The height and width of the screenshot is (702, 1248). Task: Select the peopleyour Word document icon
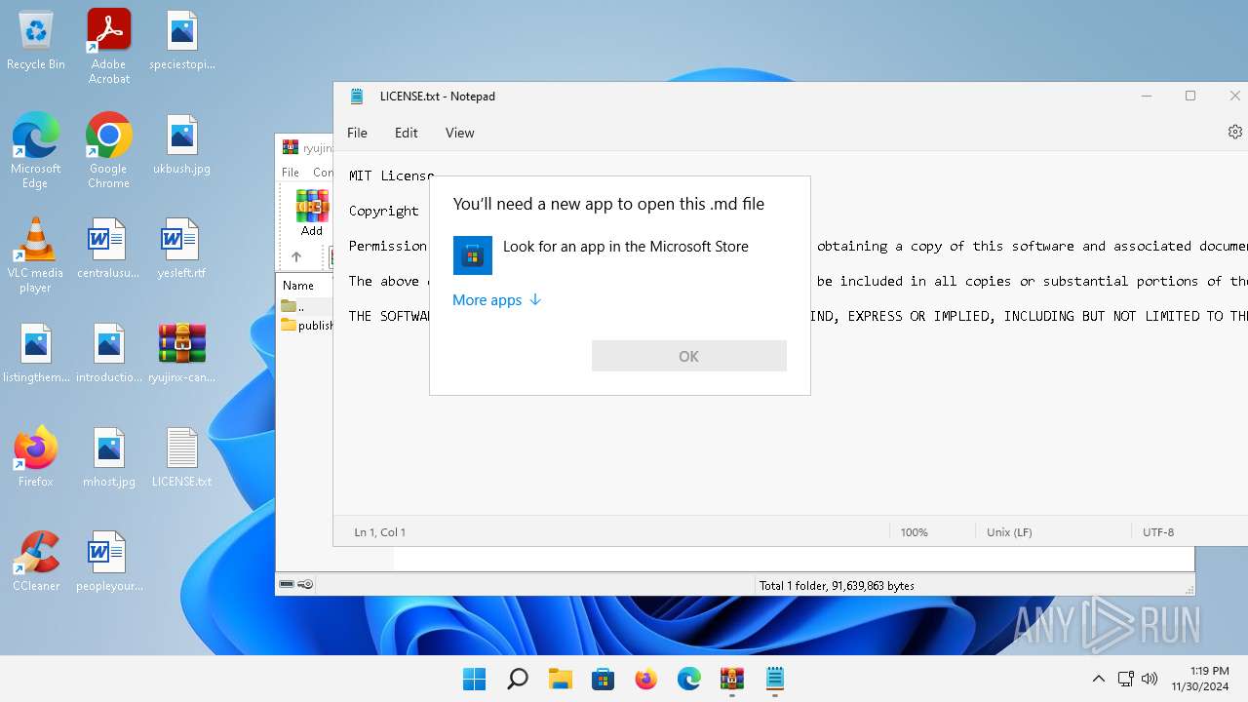108,561
